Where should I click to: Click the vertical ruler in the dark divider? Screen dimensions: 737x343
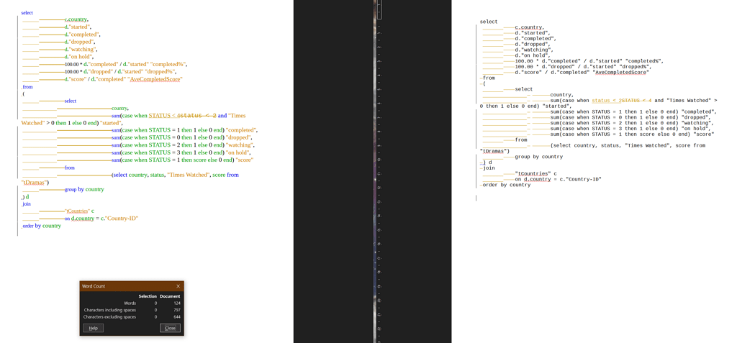[x=379, y=173]
